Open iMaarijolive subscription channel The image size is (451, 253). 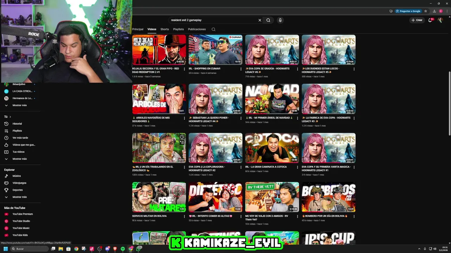coord(19,84)
